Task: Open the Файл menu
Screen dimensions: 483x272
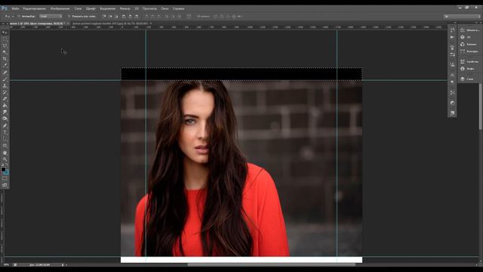Action: pyautogui.click(x=15, y=8)
